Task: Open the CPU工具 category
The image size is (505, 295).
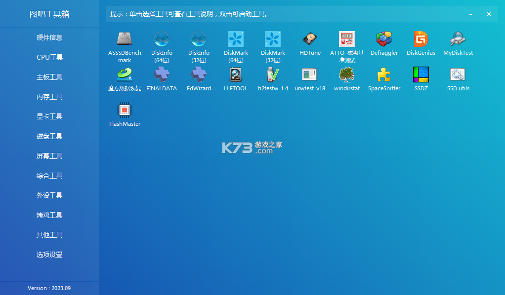Action: (x=49, y=57)
